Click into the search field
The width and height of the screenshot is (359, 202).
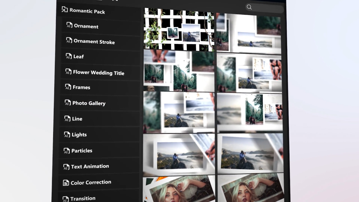coord(264,8)
